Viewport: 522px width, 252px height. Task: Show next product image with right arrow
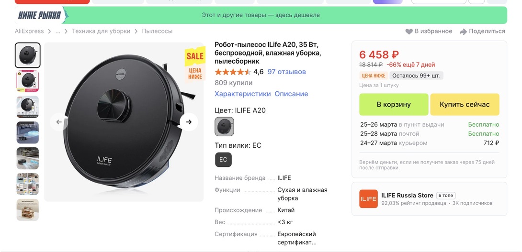click(189, 122)
